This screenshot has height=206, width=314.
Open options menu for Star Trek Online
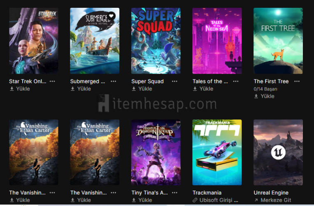[52, 81]
